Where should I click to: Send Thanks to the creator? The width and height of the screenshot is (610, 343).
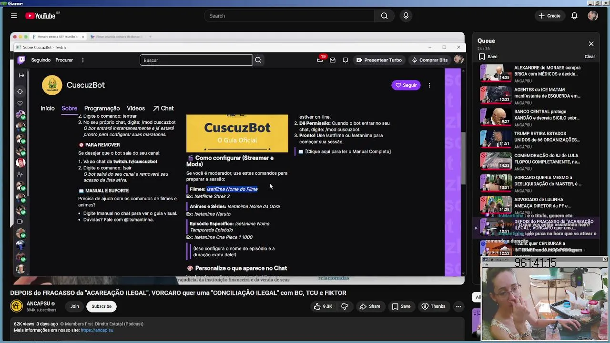(433, 306)
